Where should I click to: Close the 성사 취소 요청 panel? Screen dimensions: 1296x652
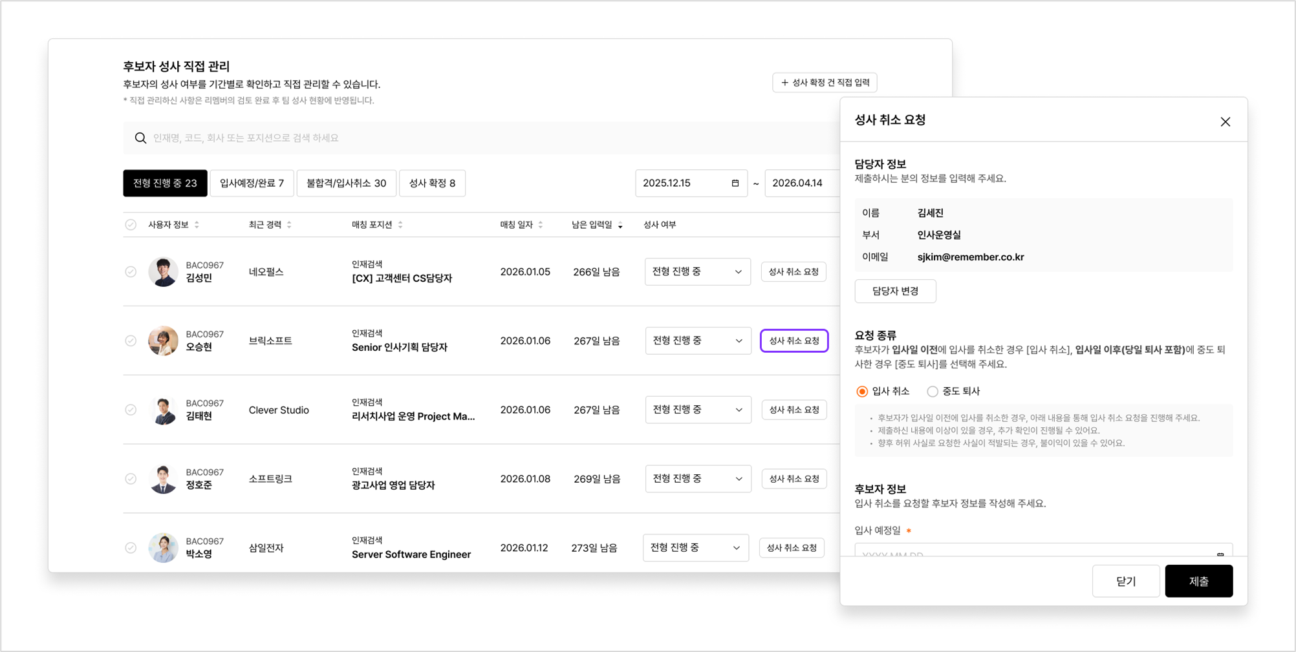pos(1225,121)
